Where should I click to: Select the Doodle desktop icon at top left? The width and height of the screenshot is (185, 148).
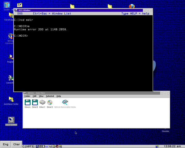click(7, 5)
